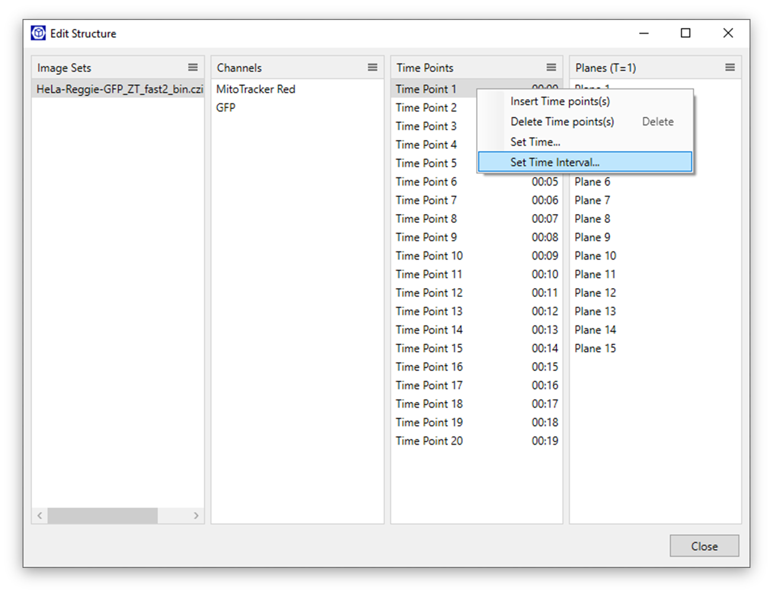Select Time Point 10
The image size is (773, 594).
[429, 256]
